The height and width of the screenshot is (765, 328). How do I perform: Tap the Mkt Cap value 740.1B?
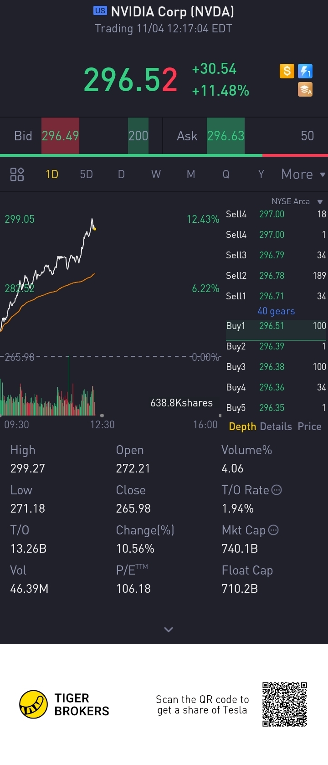tap(240, 549)
